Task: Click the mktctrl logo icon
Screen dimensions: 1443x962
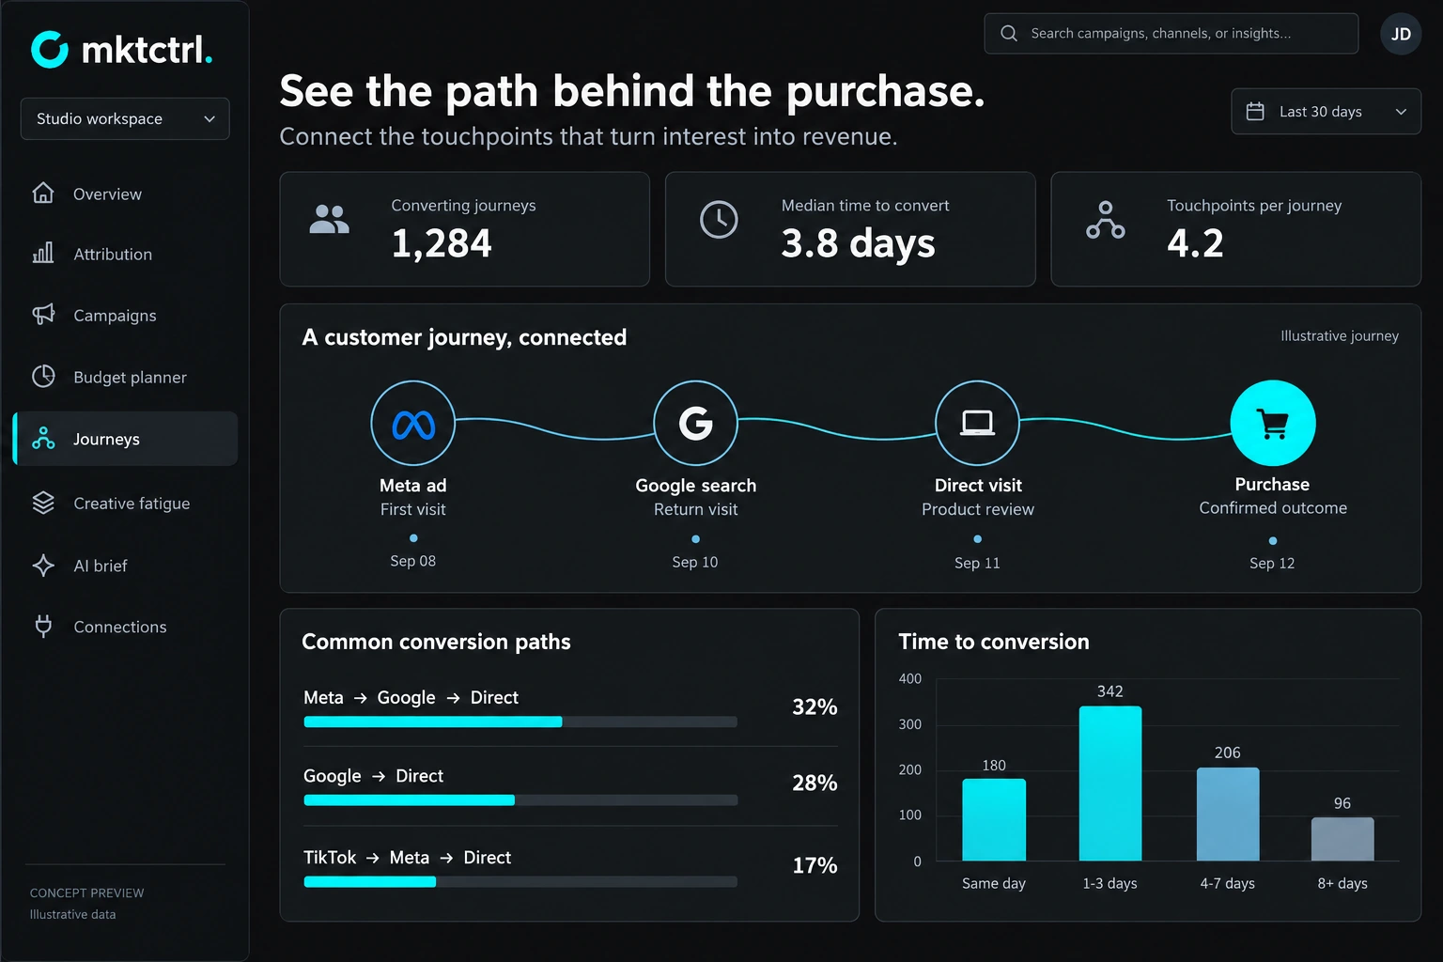Action: click(50, 50)
